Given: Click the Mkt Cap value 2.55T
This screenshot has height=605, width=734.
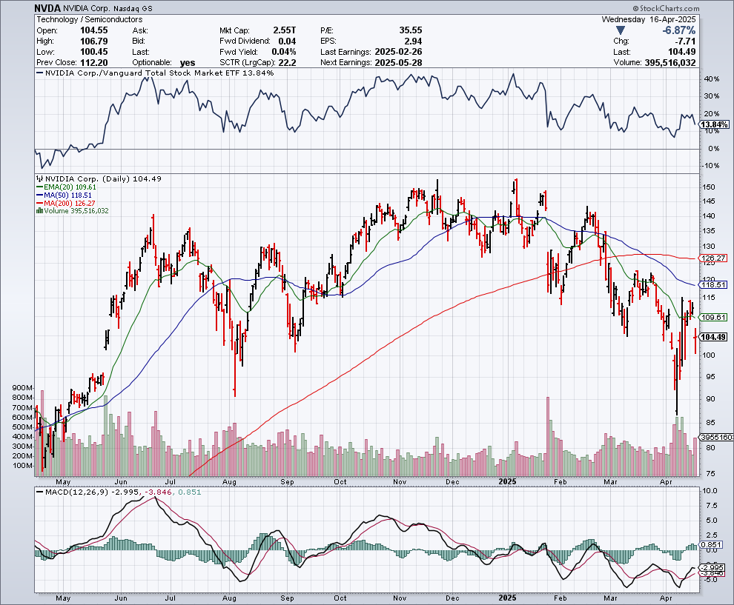Looking at the screenshot, I should click(x=284, y=30).
